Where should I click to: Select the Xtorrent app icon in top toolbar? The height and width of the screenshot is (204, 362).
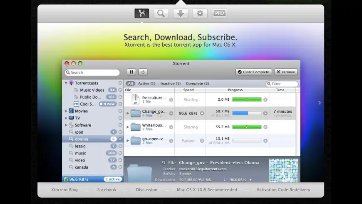pos(142,13)
